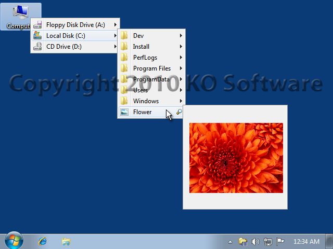Expand the Floppy Disk Drive submenu arrow
Image resolution: width=333 pixels, height=249 pixels.
pyautogui.click(x=115, y=25)
